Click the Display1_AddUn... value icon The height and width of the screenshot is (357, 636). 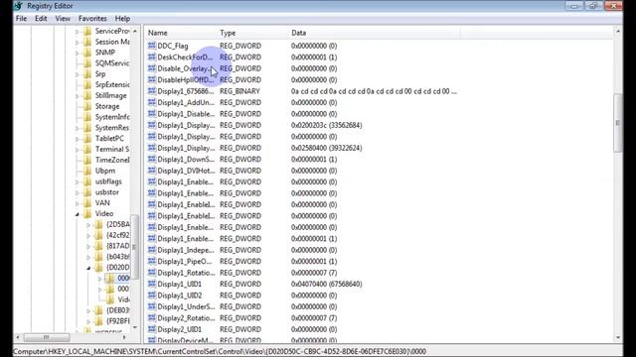point(152,102)
